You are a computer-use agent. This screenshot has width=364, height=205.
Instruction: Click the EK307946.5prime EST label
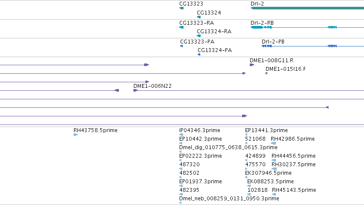click(x=268, y=173)
